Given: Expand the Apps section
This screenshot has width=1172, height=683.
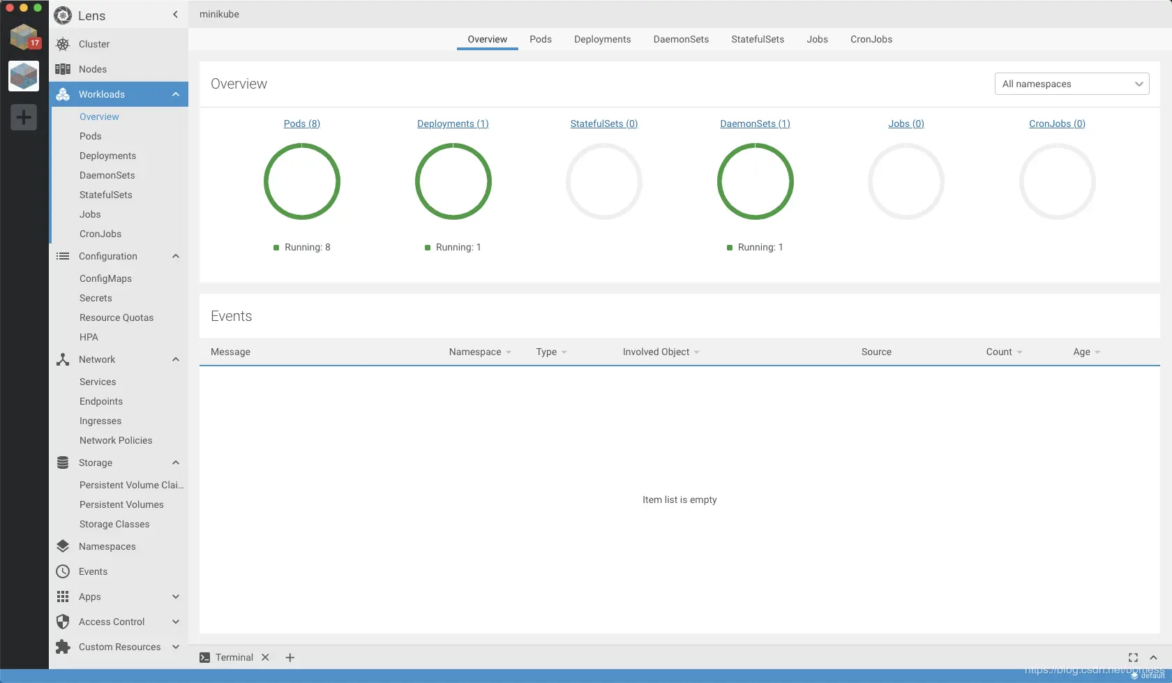Looking at the screenshot, I should (x=176, y=596).
